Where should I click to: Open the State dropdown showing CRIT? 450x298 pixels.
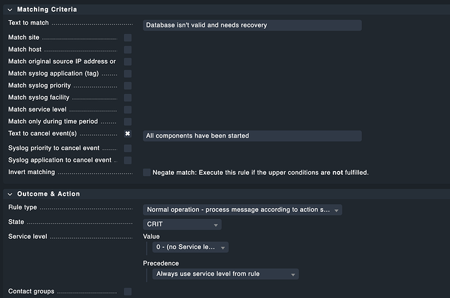[x=182, y=224]
